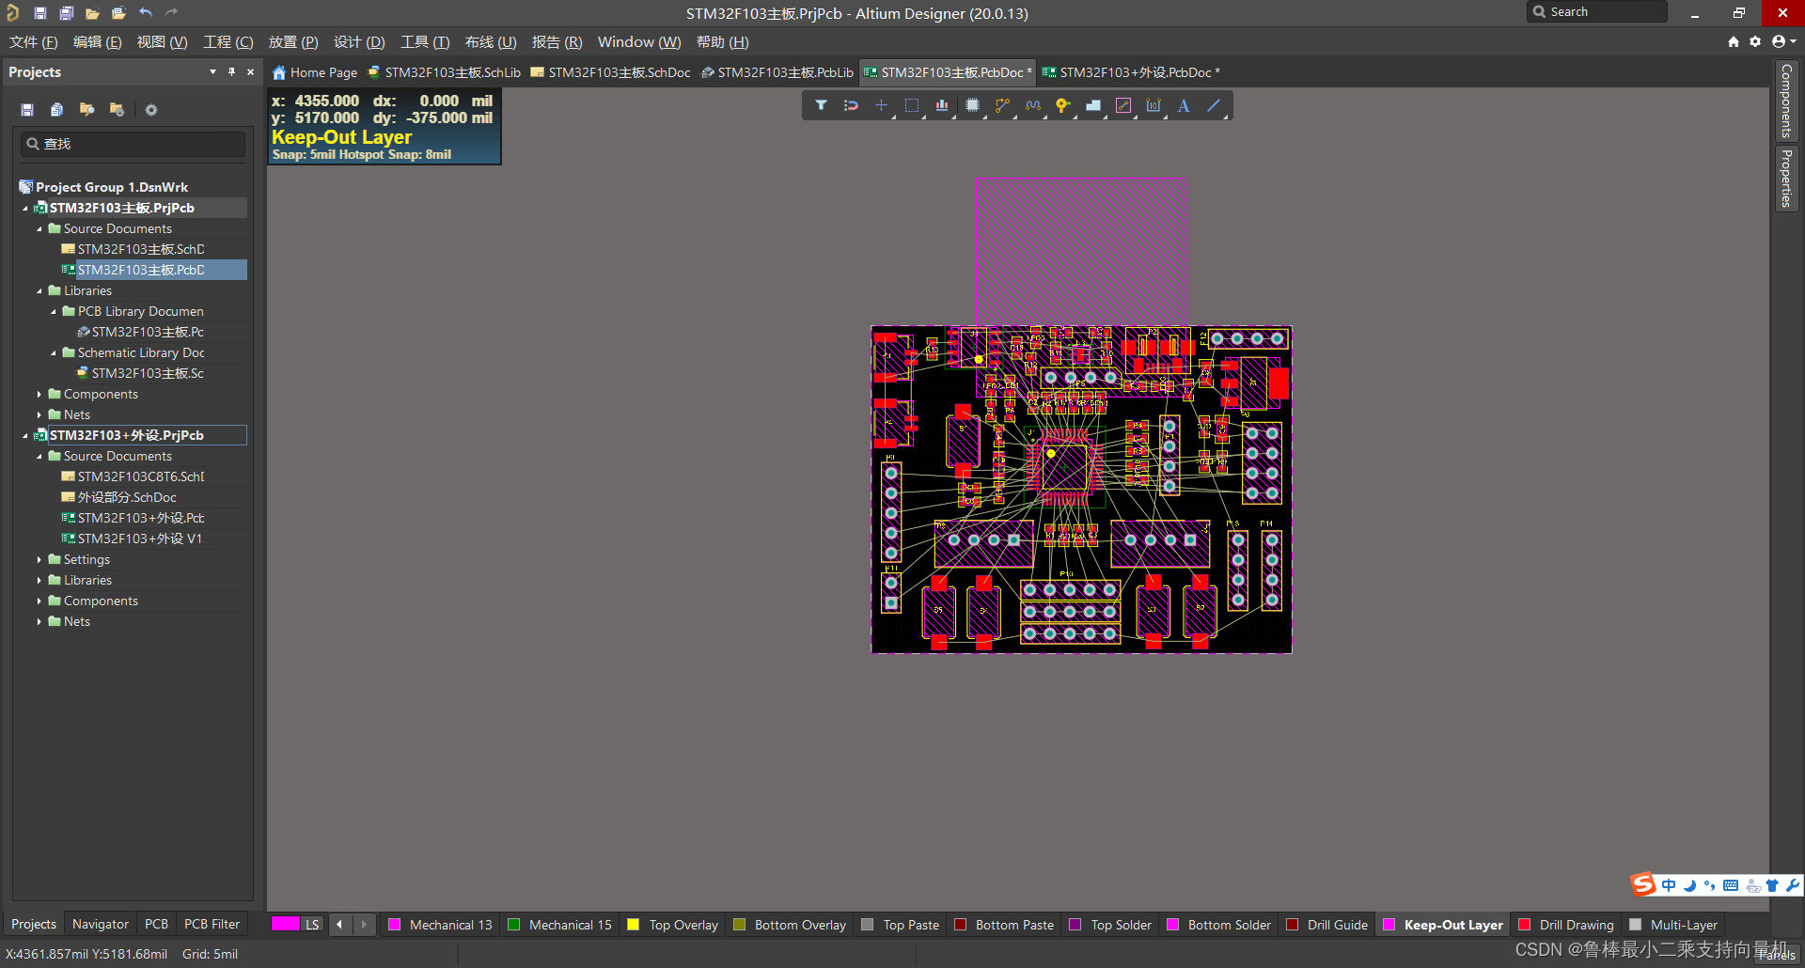Viewport: 1805px width, 968px height.
Task: Click the Snap Options magnet icon
Action: (x=851, y=105)
